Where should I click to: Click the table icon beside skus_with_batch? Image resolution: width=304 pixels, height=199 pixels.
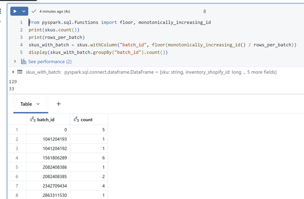point(19,72)
